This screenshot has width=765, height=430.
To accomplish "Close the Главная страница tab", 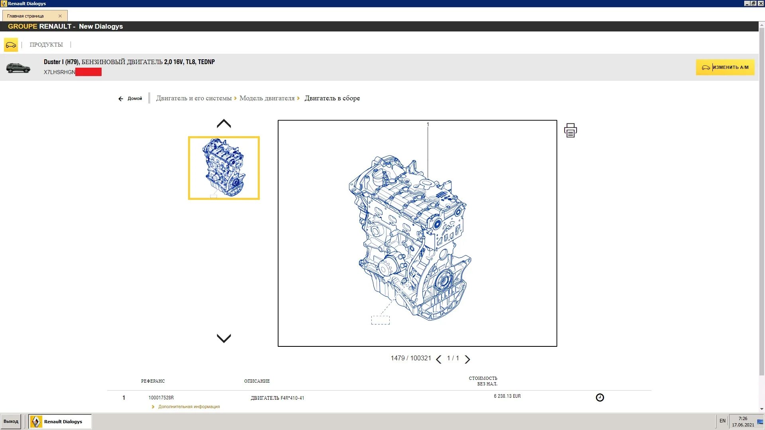I will coord(60,16).
